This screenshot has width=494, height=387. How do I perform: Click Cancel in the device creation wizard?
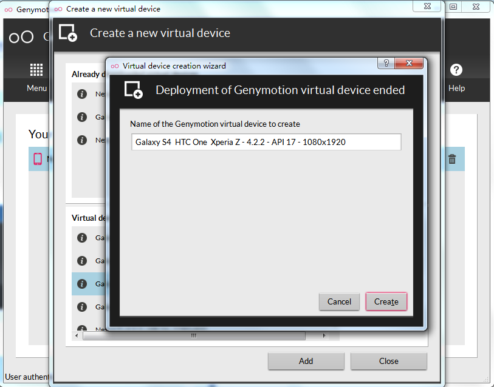339,301
